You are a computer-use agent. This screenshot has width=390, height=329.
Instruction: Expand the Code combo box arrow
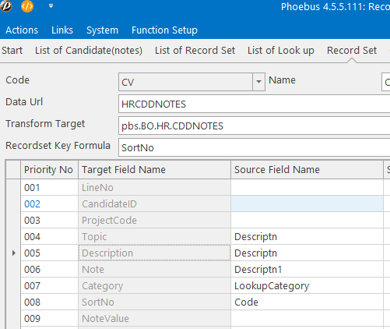pos(258,82)
